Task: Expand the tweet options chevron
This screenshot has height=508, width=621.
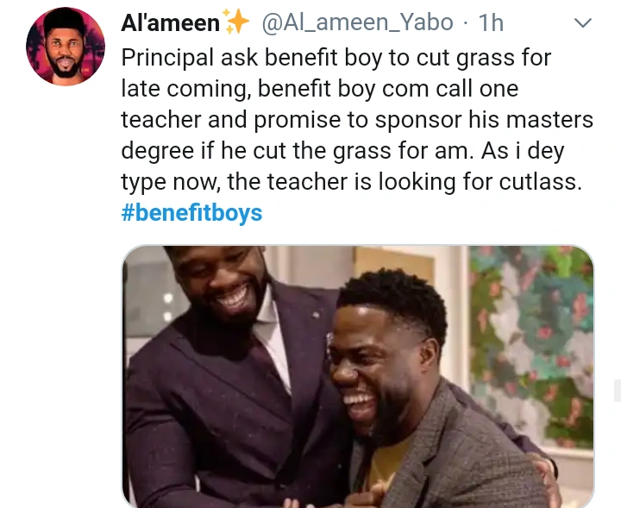Action: click(x=582, y=23)
